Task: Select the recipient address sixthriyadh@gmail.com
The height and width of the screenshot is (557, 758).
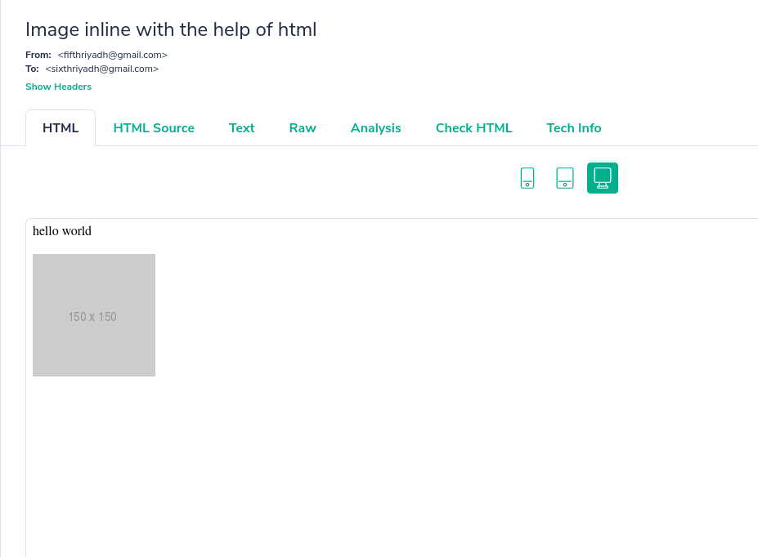Action: 101,69
